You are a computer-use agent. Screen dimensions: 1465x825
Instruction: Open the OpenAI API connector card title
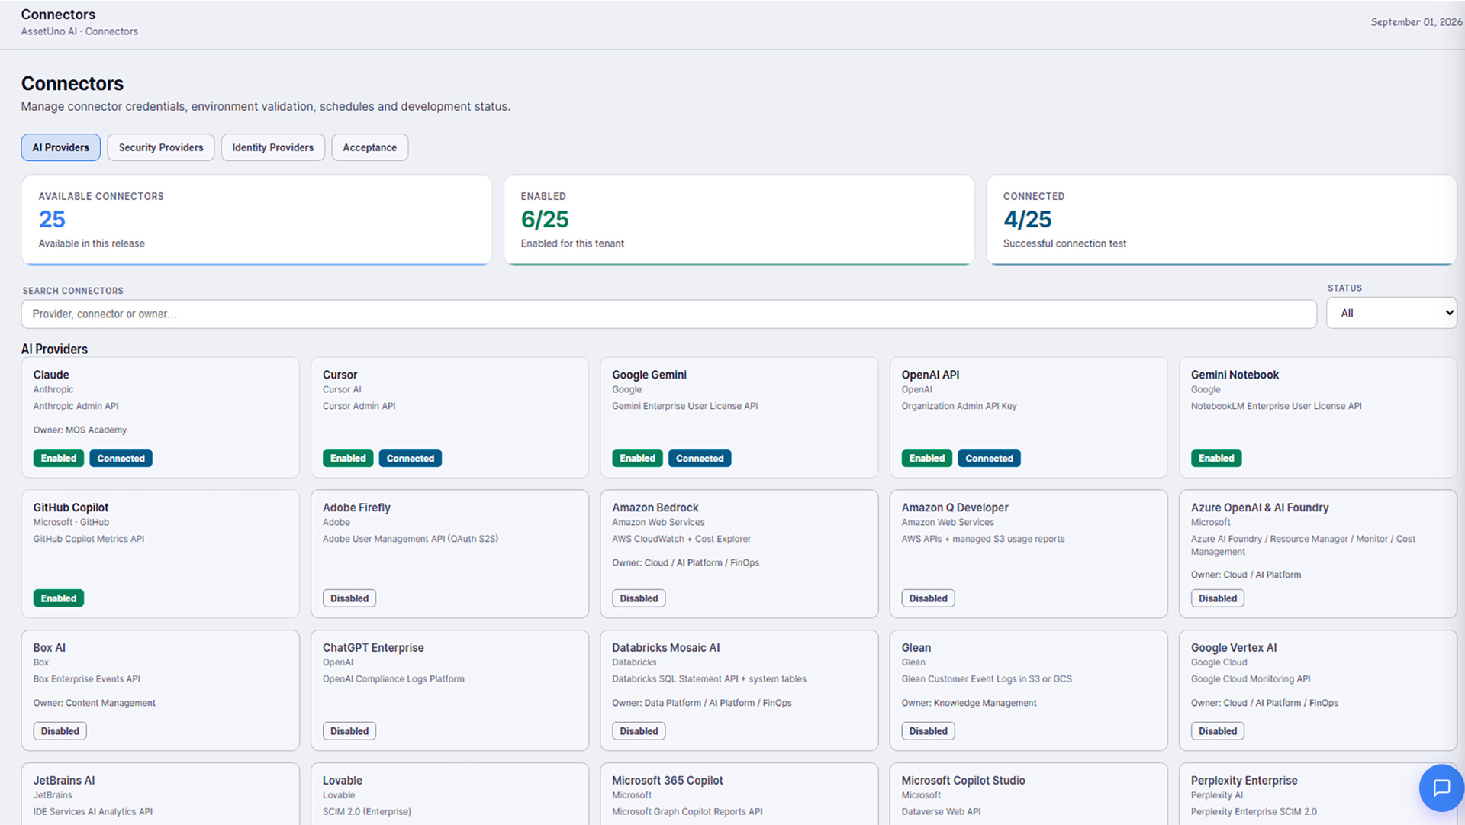pyautogui.click(x=930, y=375)
